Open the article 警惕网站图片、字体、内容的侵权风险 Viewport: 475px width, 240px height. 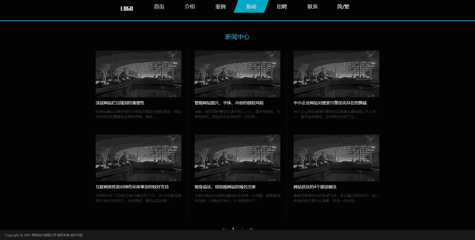pyautogui.click(x=229, y=103)
